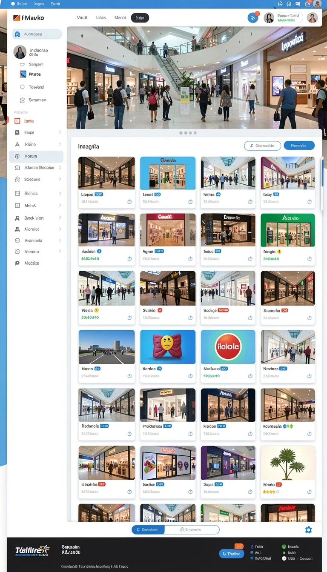Open the Ionia sidebar item
Screen dimensions: 327x572
[x=29, y=121]
